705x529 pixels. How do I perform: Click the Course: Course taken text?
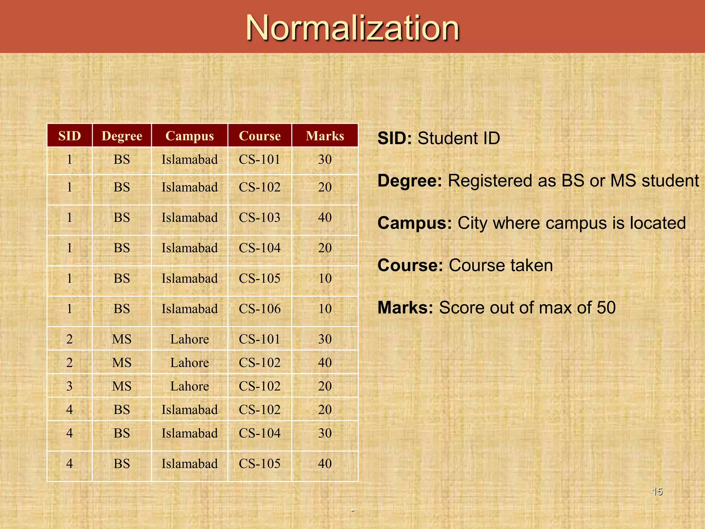465,266
